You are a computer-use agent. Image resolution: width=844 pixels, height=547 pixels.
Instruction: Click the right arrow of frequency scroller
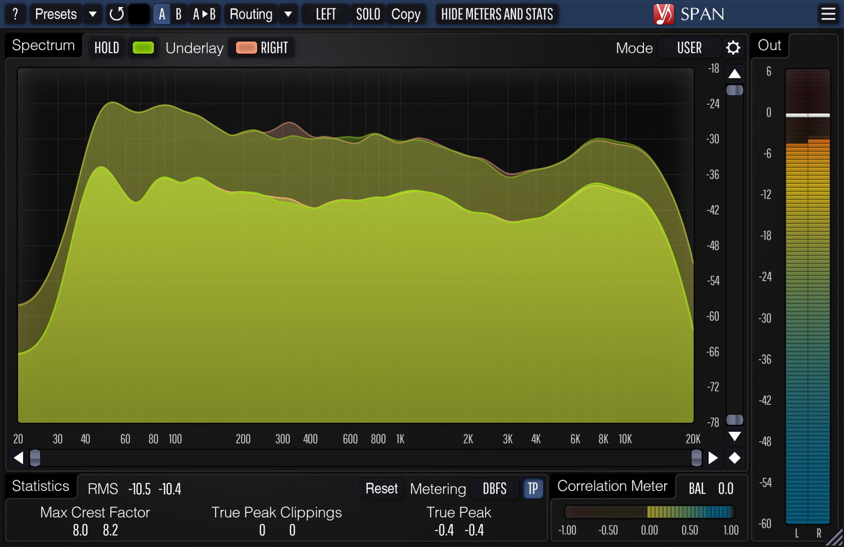(713, 457)
